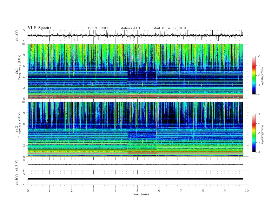Click the '6' frequency tick of ch.2 spectrogram
278x214 pixels.
click(24, 124)
